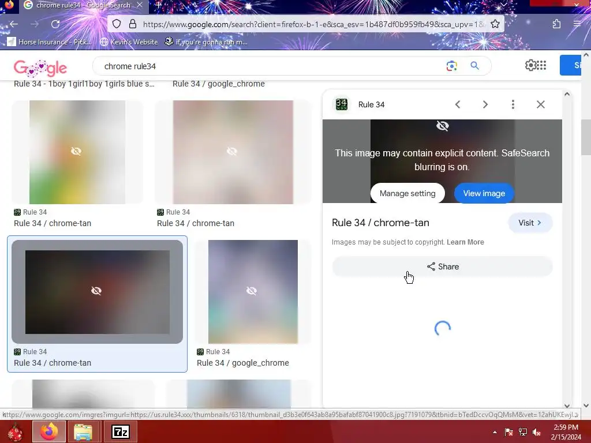Click the Manage setting button
This screenshot has height=443, width=591.
[x=407, y=193]
